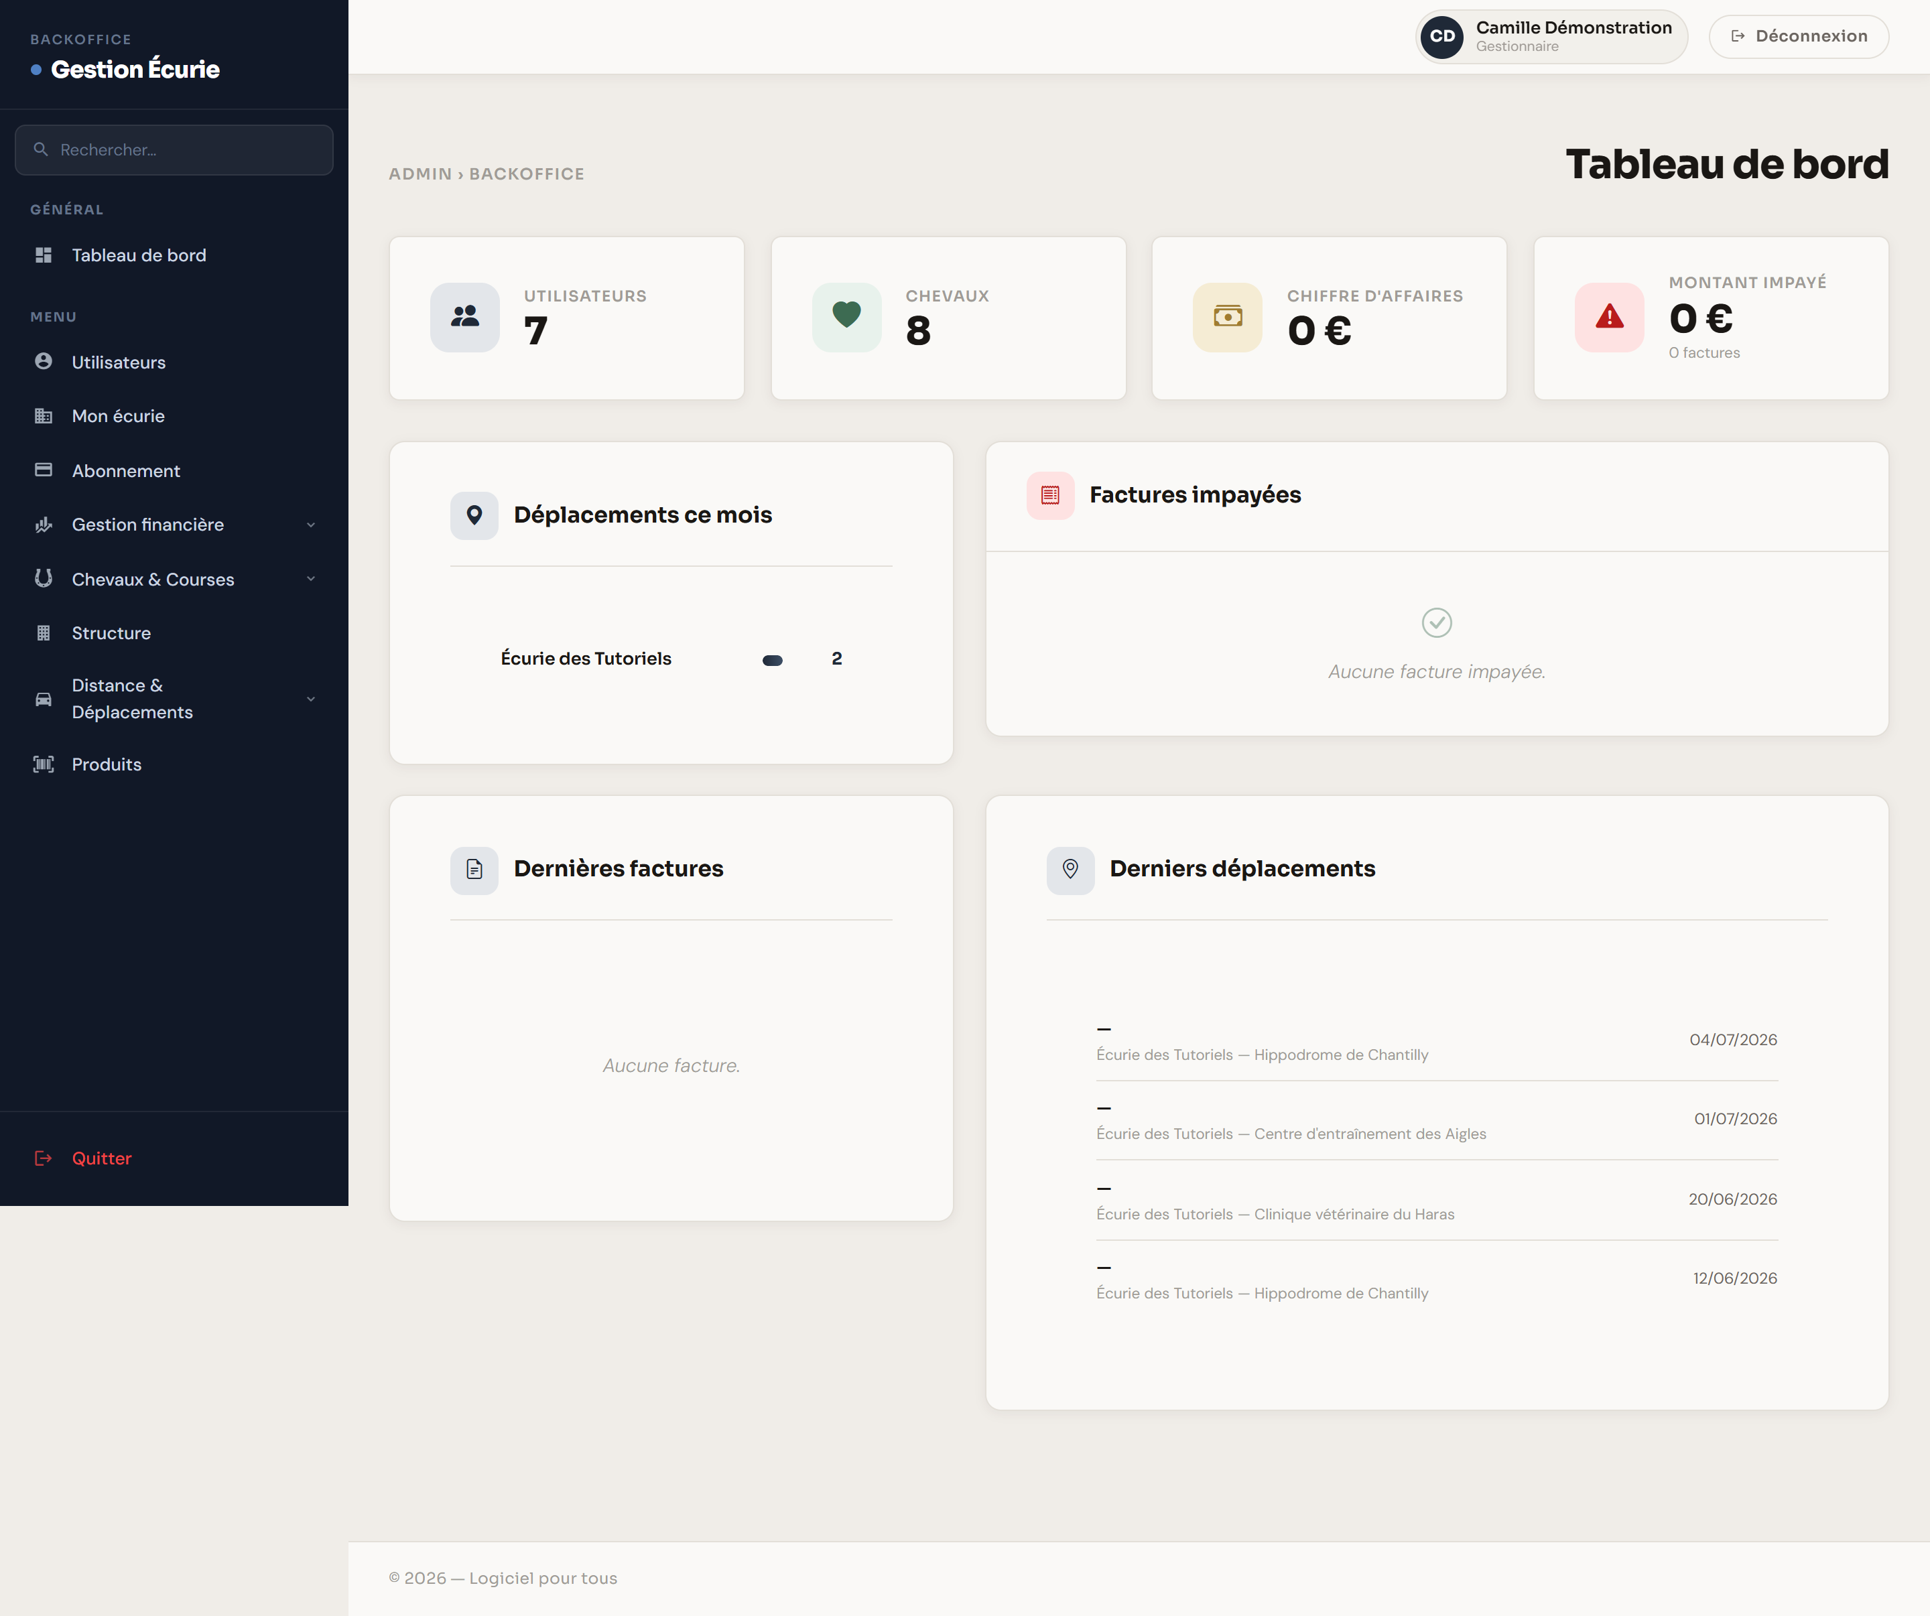This screenshot has height=1616, width=1930.
Task: Click 'Clinique vétérinaire du Haras' trip row
Action: (1437, 1201)
